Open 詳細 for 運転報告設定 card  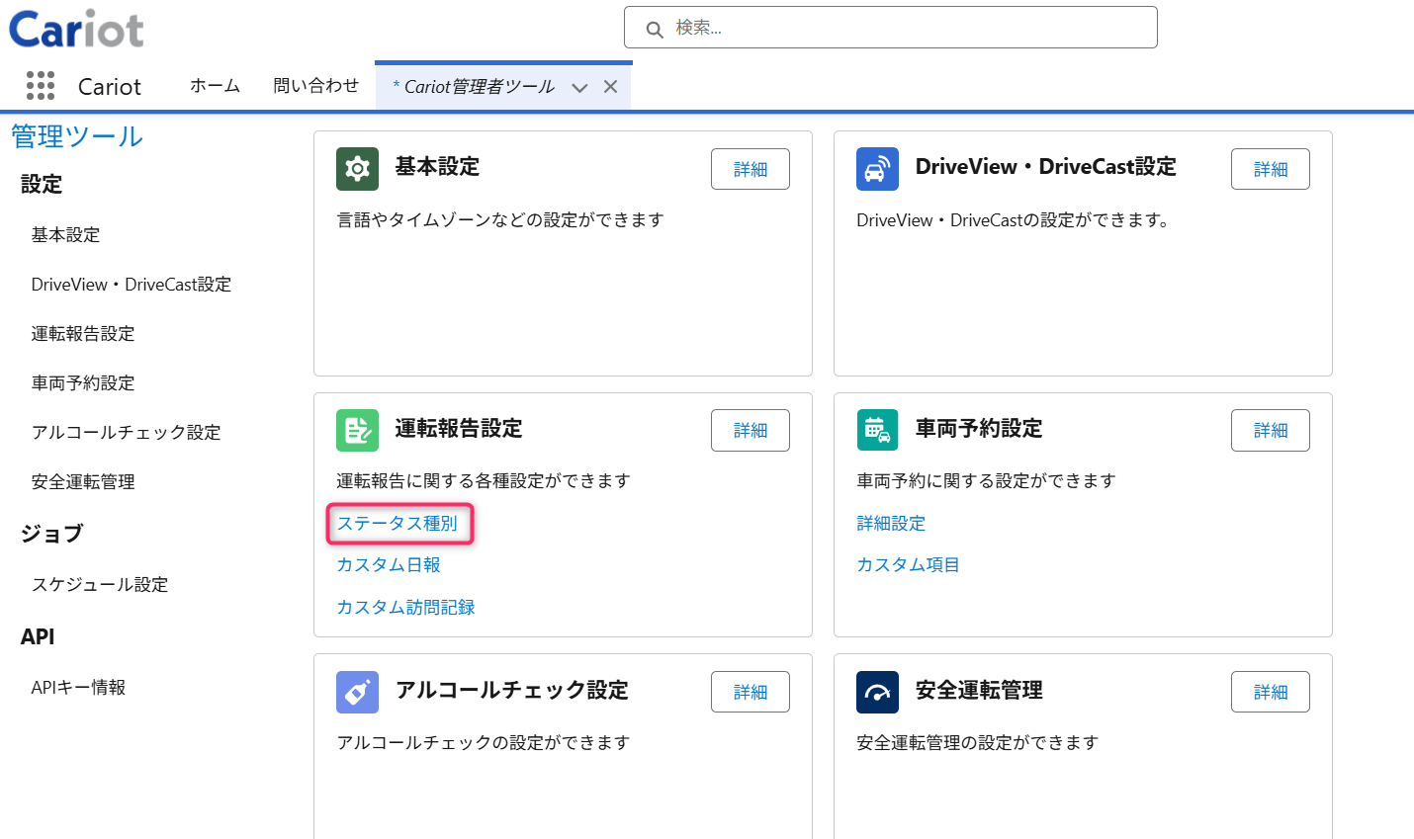click(x=751, y=430)
